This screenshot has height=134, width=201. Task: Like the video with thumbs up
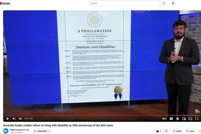click(x=159, y=131)
